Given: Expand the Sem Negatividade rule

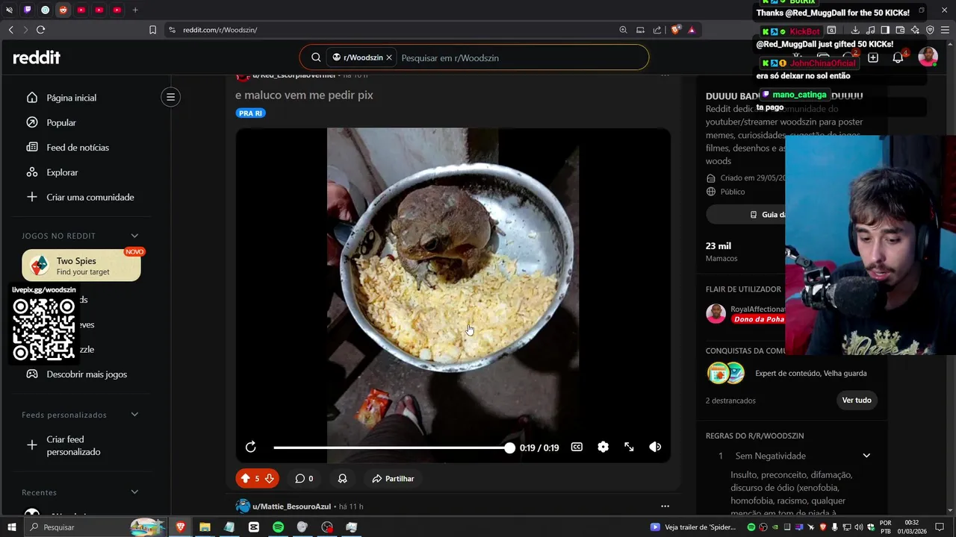Looking at the screenshot, I should (866, 456).
